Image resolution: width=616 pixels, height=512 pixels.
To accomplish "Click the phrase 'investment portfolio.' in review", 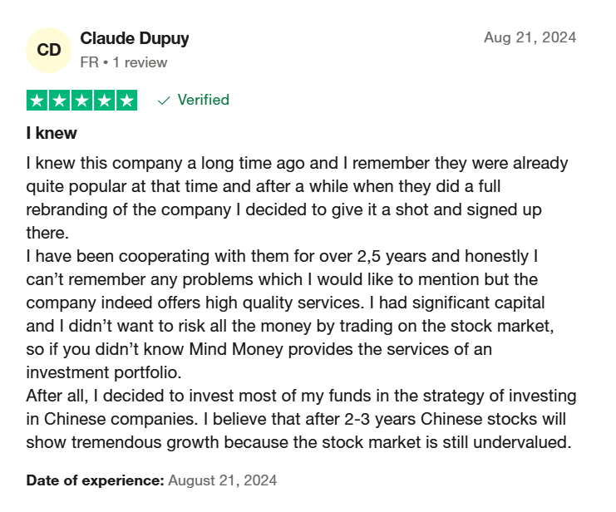I will click(104, 372).
